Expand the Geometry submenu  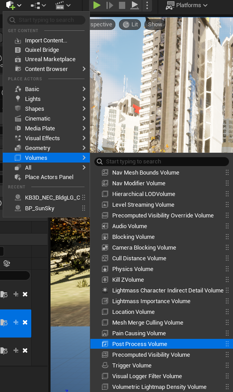coord(47,148)
